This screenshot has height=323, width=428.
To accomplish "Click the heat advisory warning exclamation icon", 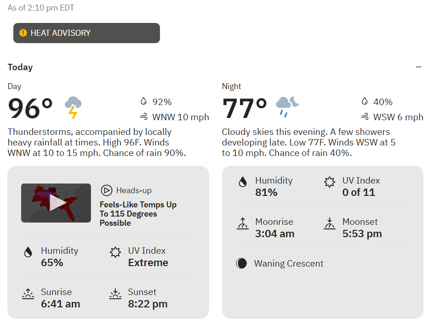I will (23, 33).
